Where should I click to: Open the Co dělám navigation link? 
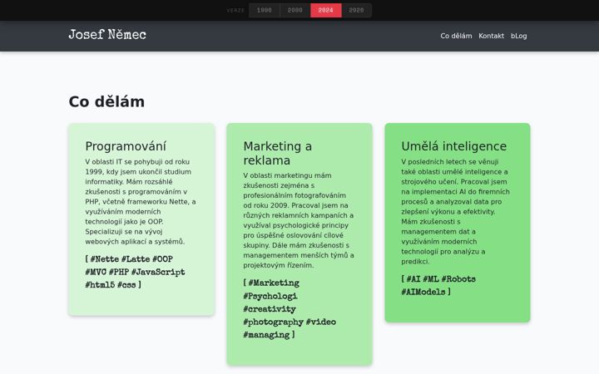tap(456, 36)
